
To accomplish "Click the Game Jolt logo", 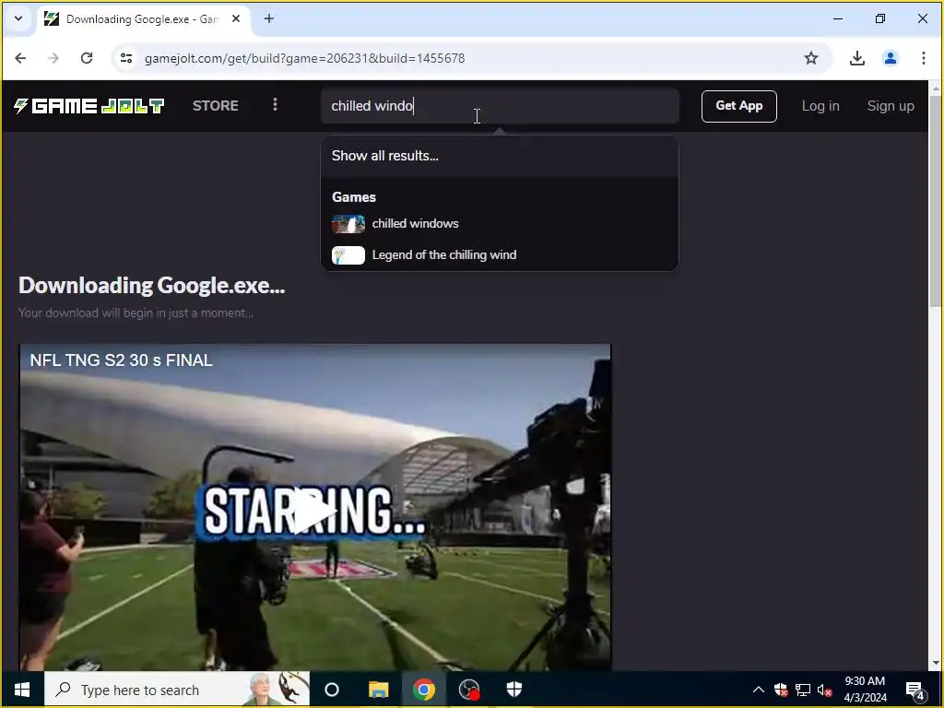I will coord(89,106).
